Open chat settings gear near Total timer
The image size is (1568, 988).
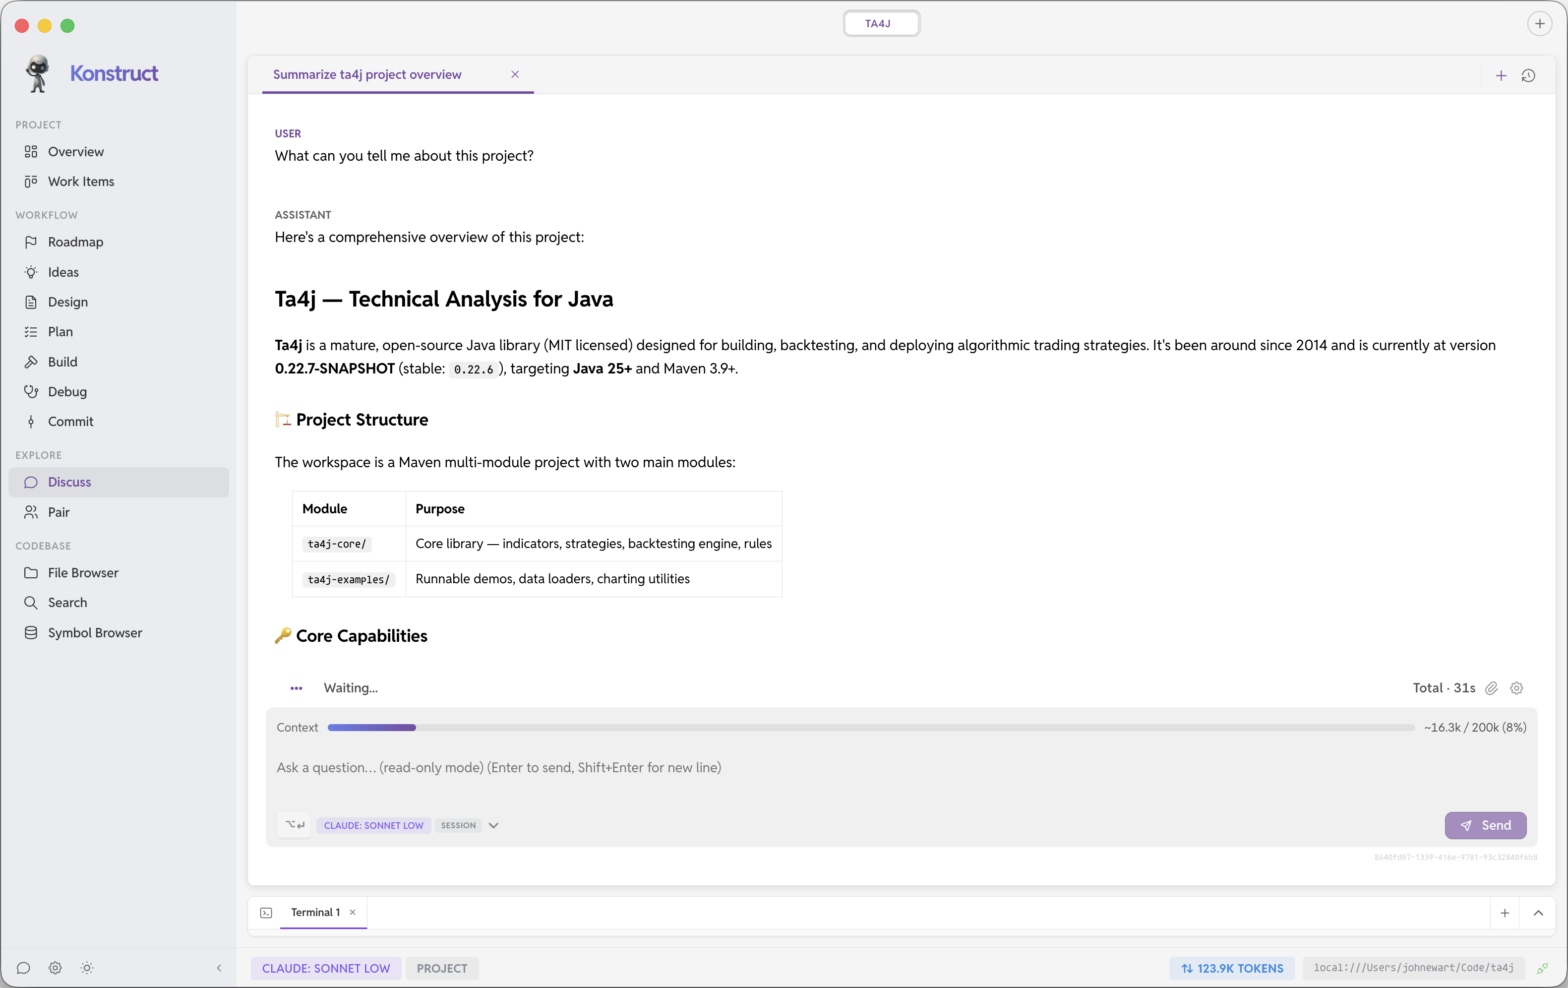[x=1516, y=688]
